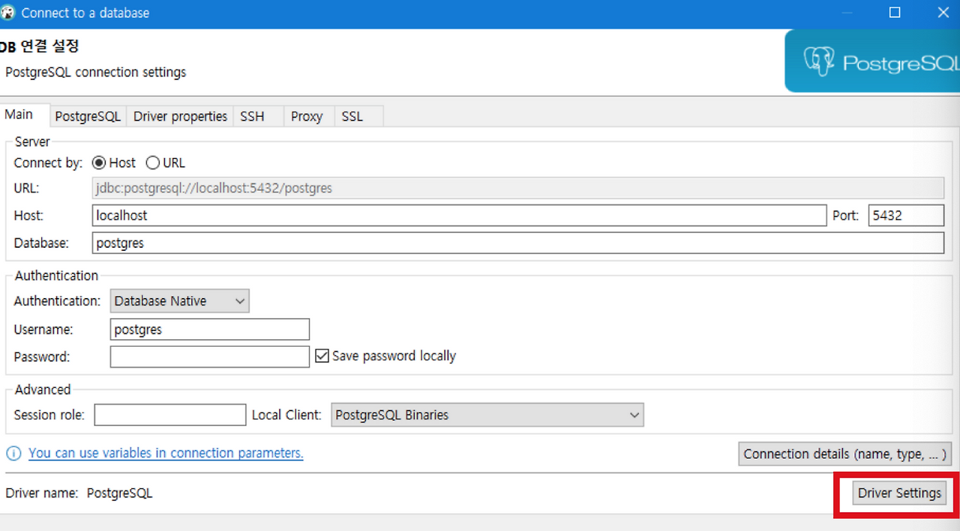Select the Host radio button
The image size is (960, 531).
(98, 163)
